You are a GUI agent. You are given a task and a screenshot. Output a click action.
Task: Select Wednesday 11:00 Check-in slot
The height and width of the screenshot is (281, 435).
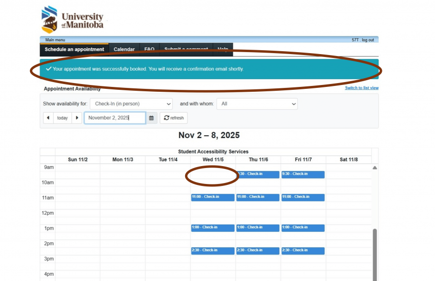[213, 197]
